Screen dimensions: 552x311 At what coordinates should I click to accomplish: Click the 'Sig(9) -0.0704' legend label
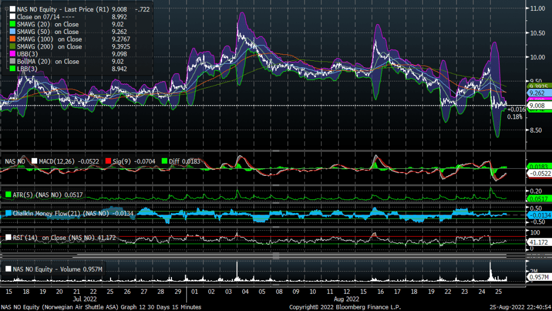tap(134, 162)
